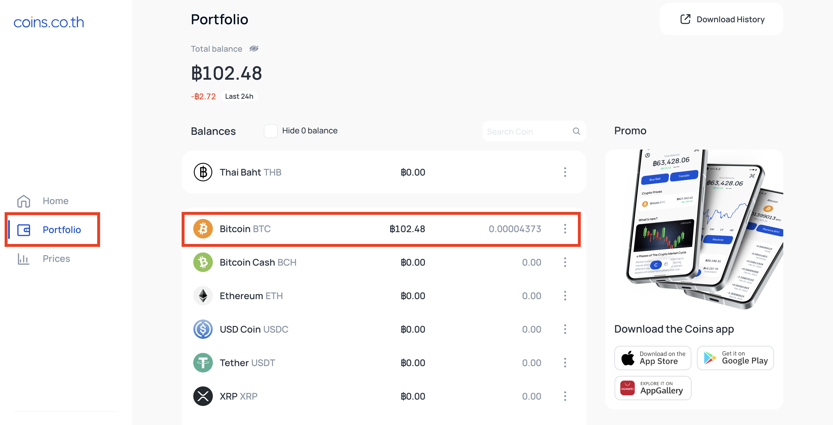
Task: Select the Bitcoin Cash BCH label
Action: [258, 262]
